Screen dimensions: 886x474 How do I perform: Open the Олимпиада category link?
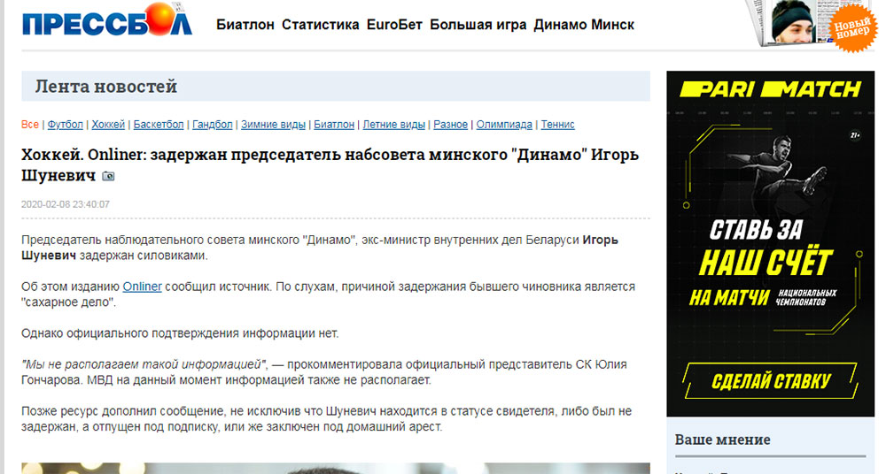[x=504, y=125]
